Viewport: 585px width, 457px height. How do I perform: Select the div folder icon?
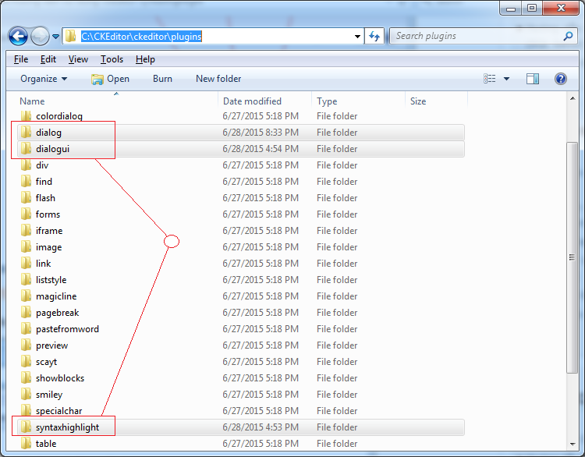click(x=26, y=165)
